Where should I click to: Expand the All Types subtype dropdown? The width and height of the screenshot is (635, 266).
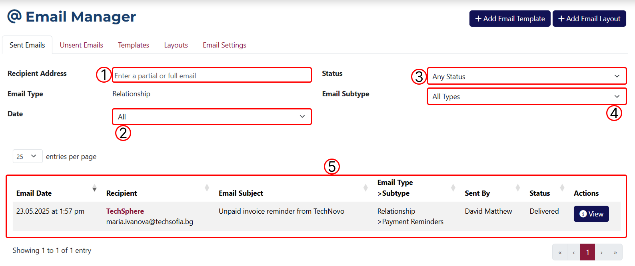527,96
